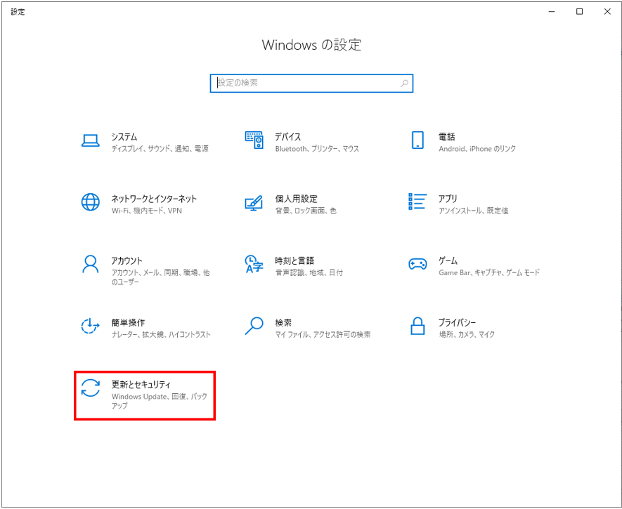The image size is (622, 509).
Task: Go to the 更新とセキュリティ title
Action: point(141,385)
